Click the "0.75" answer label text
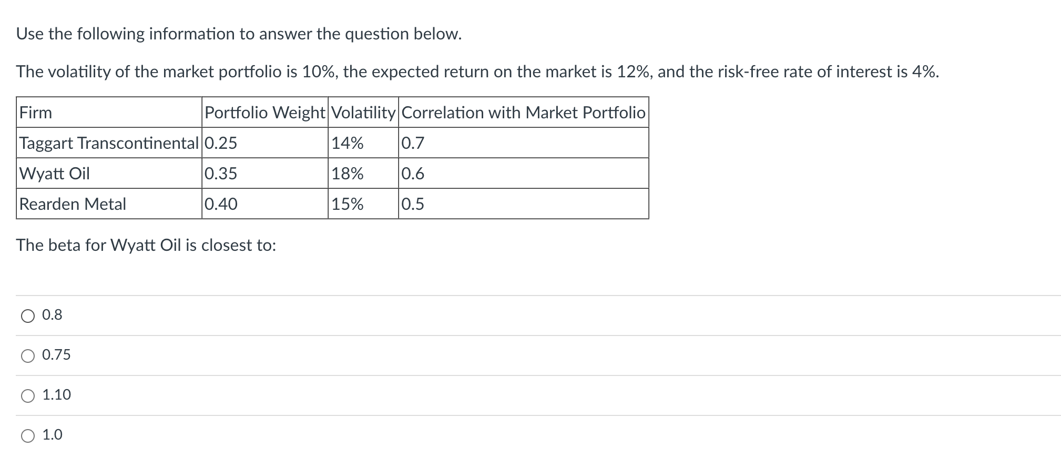This screenshot has height=468, width=1061. click(56, 355)
